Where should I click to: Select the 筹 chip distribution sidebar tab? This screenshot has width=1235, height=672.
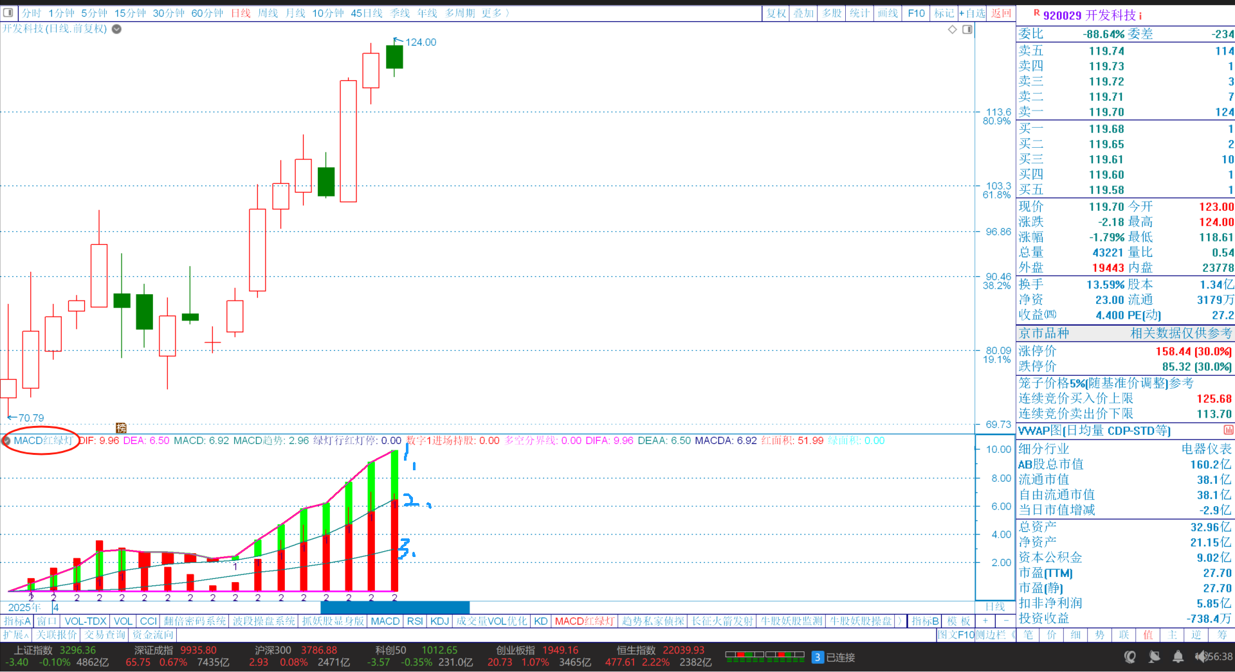1221,635
